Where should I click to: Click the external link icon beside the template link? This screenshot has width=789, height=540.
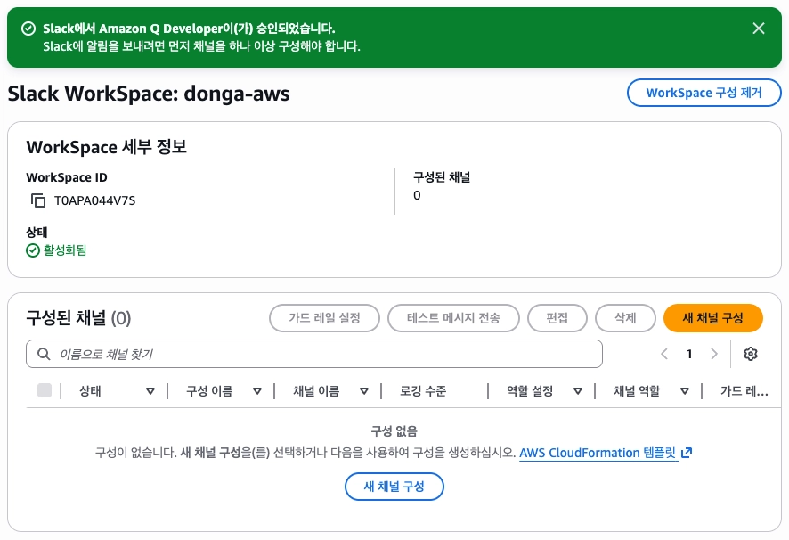[x=687, y=453]
